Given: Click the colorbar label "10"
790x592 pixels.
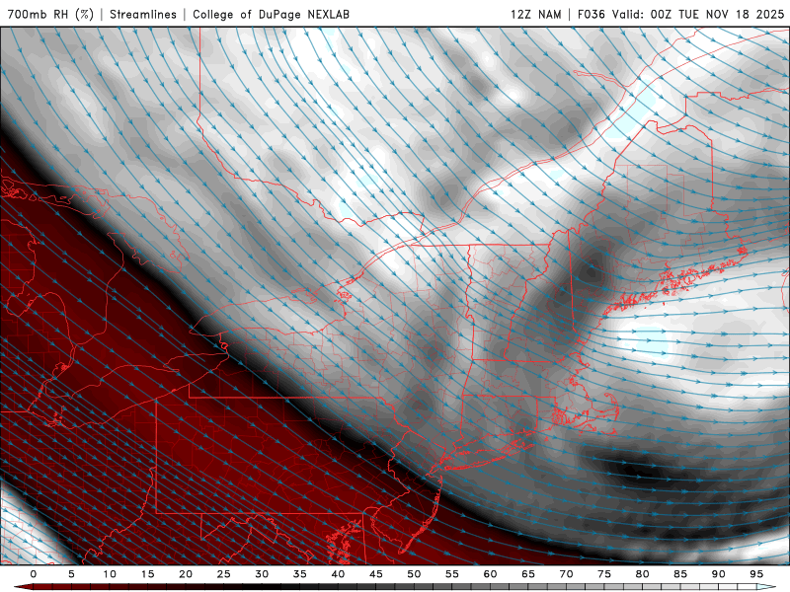Looking at the screenshot, I should [x=110, y=574].
